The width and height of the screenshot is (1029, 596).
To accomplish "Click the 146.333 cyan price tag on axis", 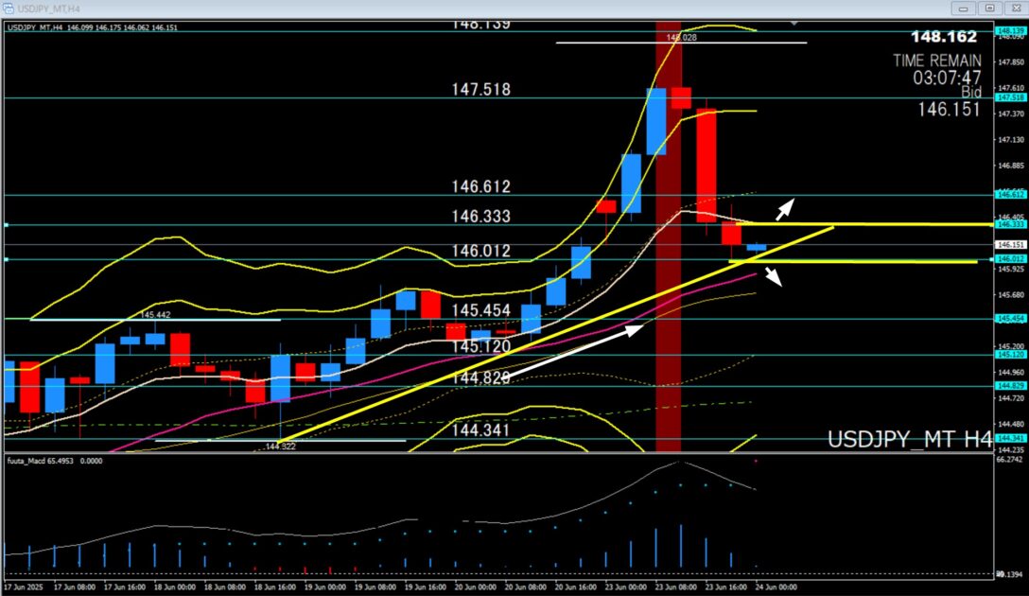I will tap(1008, 225).
